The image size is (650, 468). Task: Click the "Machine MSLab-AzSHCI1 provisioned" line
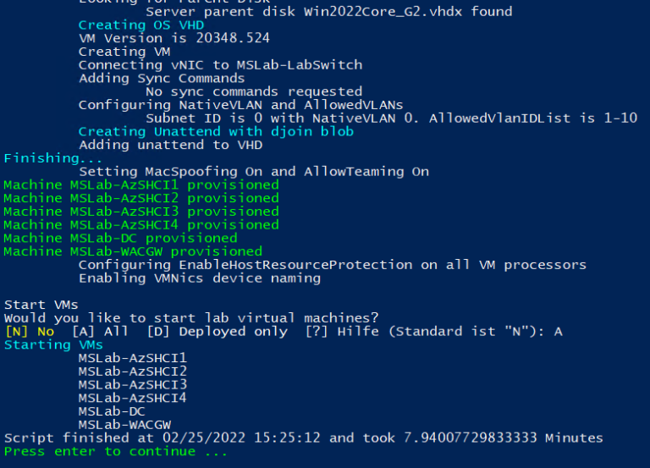(x=141, y=184)
